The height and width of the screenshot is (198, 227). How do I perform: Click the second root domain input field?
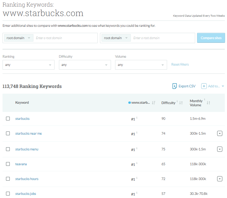[162, 38]
